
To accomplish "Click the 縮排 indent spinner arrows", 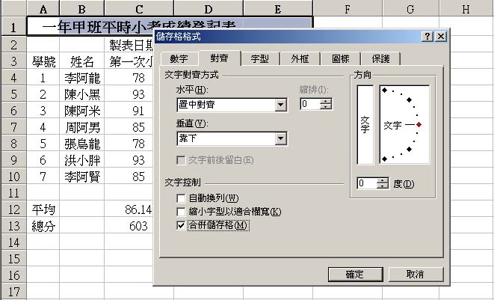I will tap(325, 105).
